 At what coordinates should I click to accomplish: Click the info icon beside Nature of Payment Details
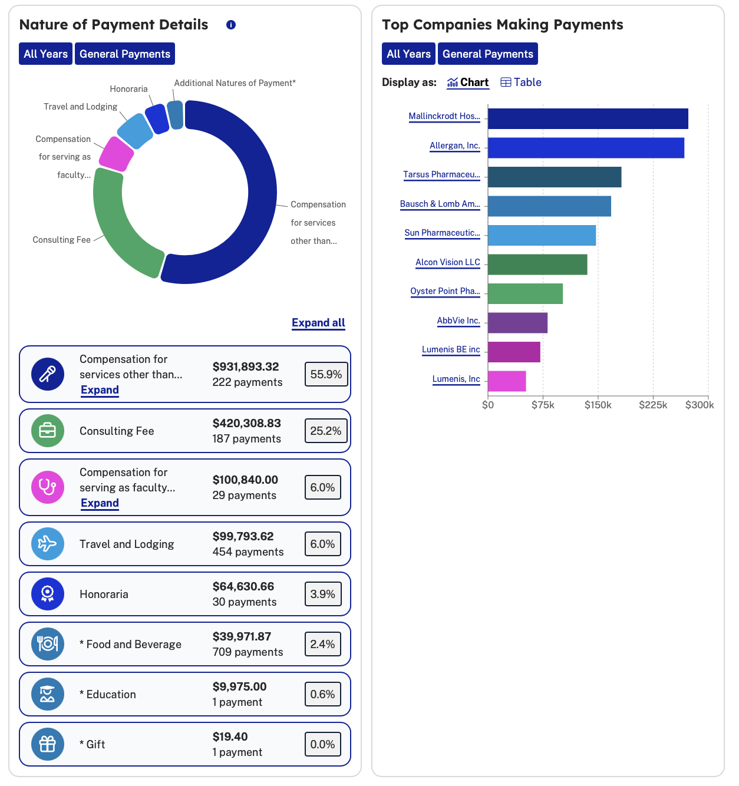231,25
